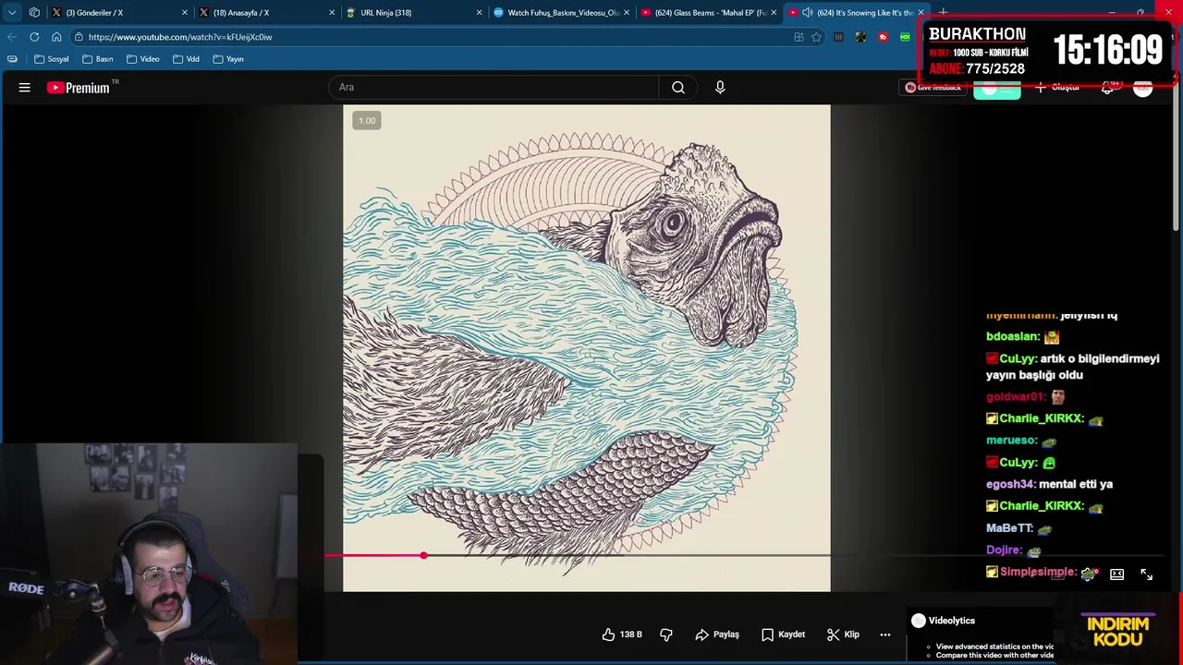Open the equalizer extension icon

[x=838, y=37]
